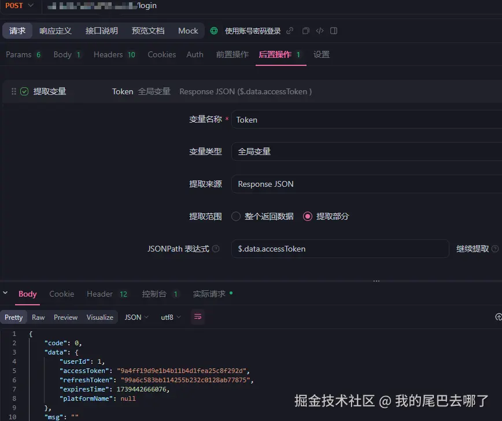Viewport: 502px width, 421px height.
Task: Click the 使用账号密码登录 interface name
Action: 253,31
